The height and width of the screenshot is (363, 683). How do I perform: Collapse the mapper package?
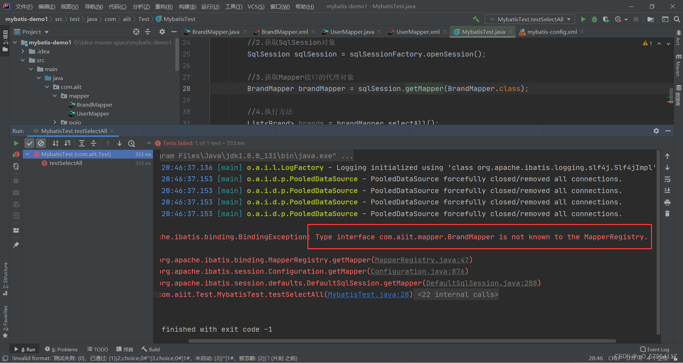pyautogui.click(x=55, y=96)
